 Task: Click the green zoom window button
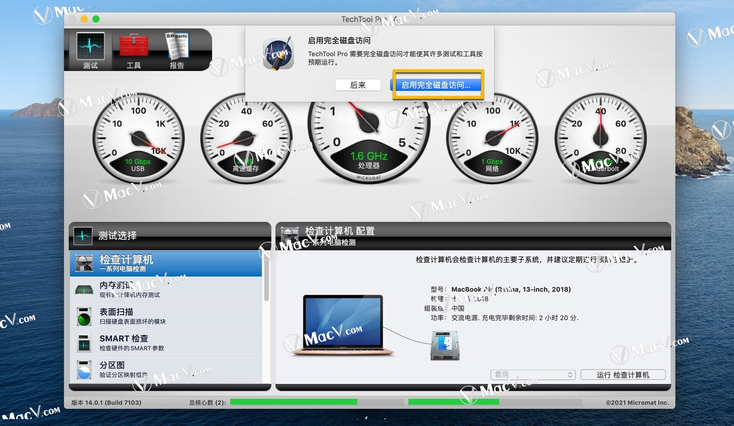coord(96,19)
